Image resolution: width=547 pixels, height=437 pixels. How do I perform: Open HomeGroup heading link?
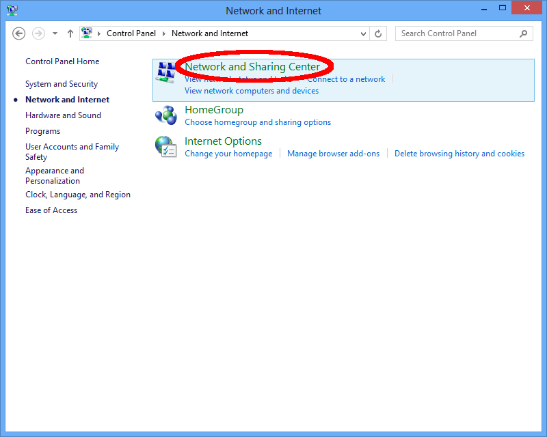click(x=214, y=110)
